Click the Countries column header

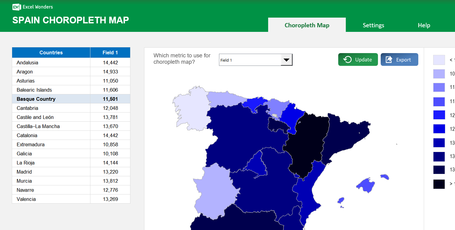51,52
